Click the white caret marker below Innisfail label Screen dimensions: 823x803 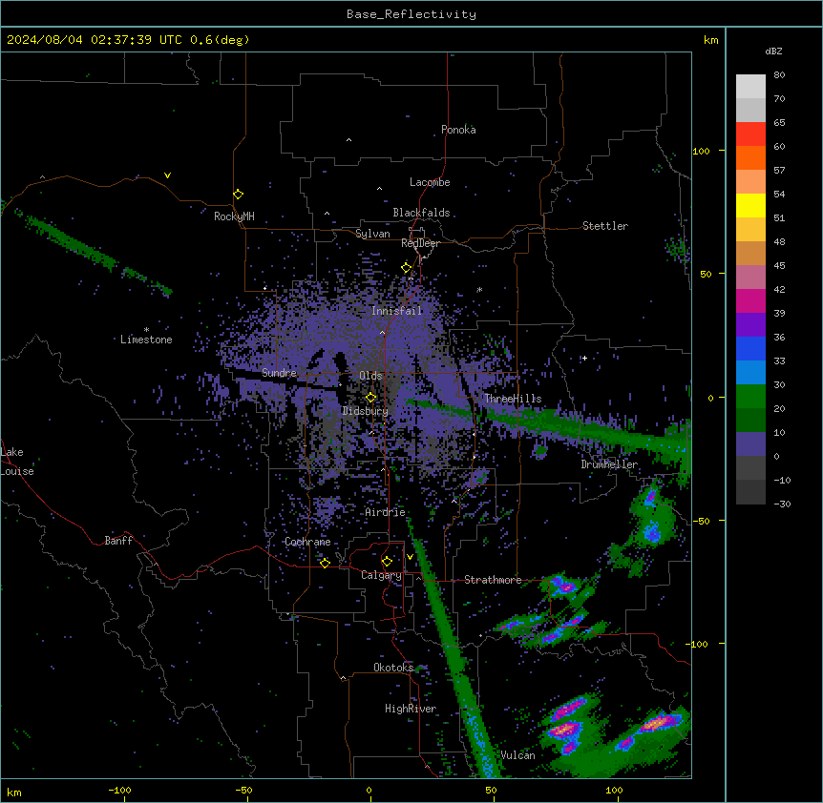point(382,333)
